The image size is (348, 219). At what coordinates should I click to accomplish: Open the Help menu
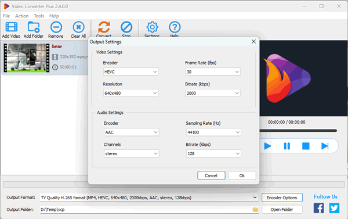pos(54,16)
